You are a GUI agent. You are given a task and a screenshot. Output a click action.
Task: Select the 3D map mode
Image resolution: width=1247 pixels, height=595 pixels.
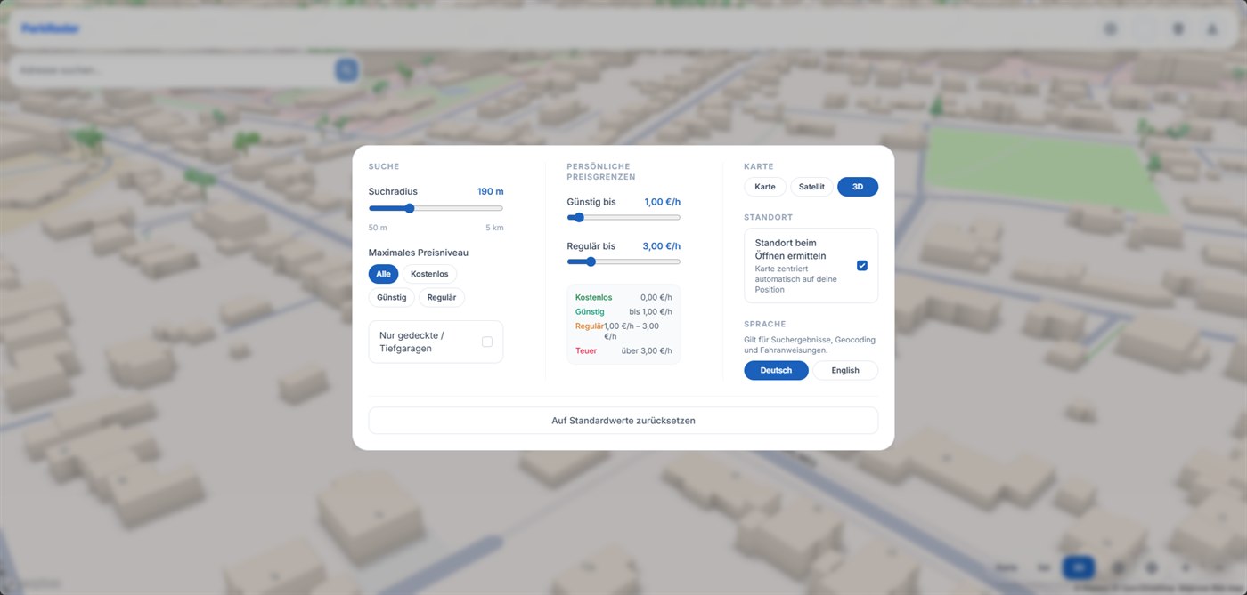858,187
